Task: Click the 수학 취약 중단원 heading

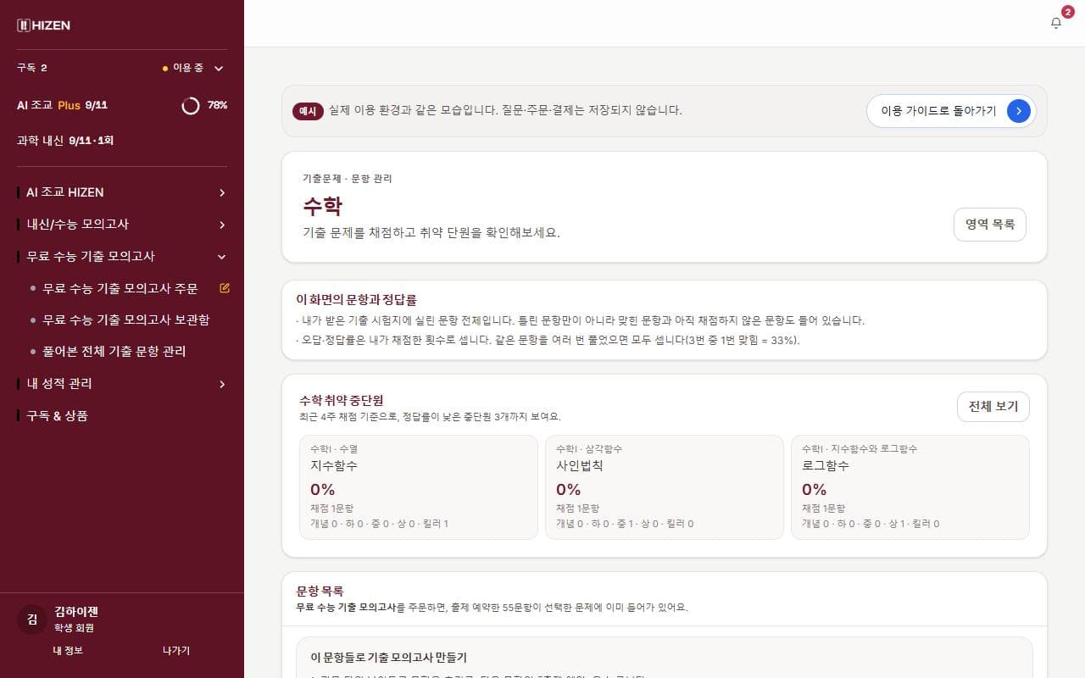Action: click(x=342, y=400)
